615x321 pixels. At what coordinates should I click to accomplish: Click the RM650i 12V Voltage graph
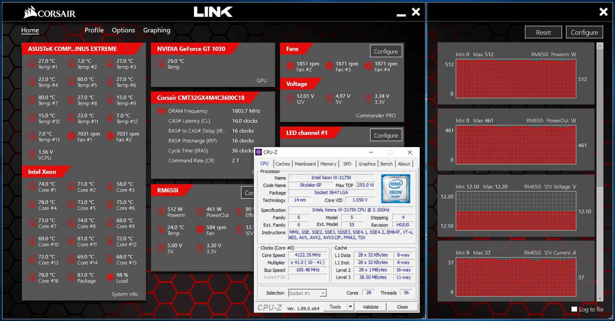(516, 211)
